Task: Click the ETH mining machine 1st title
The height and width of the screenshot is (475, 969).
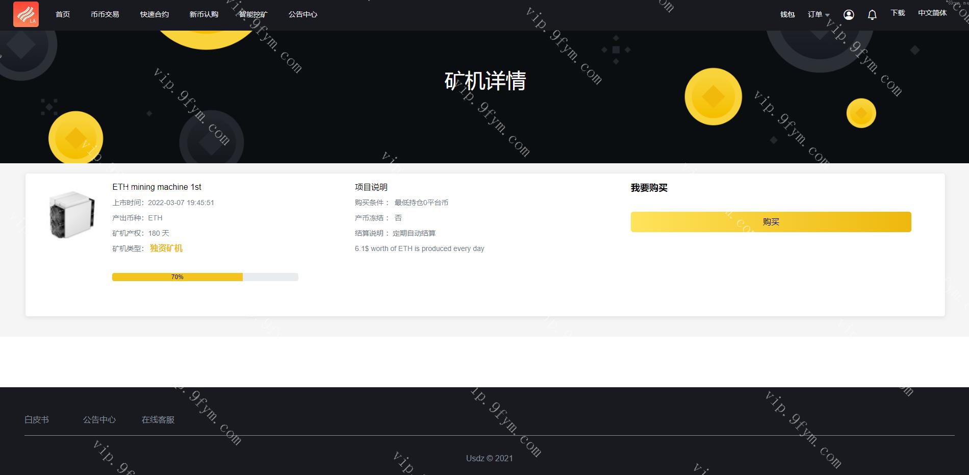Action: pyautogui.click(x=157, y=187)
